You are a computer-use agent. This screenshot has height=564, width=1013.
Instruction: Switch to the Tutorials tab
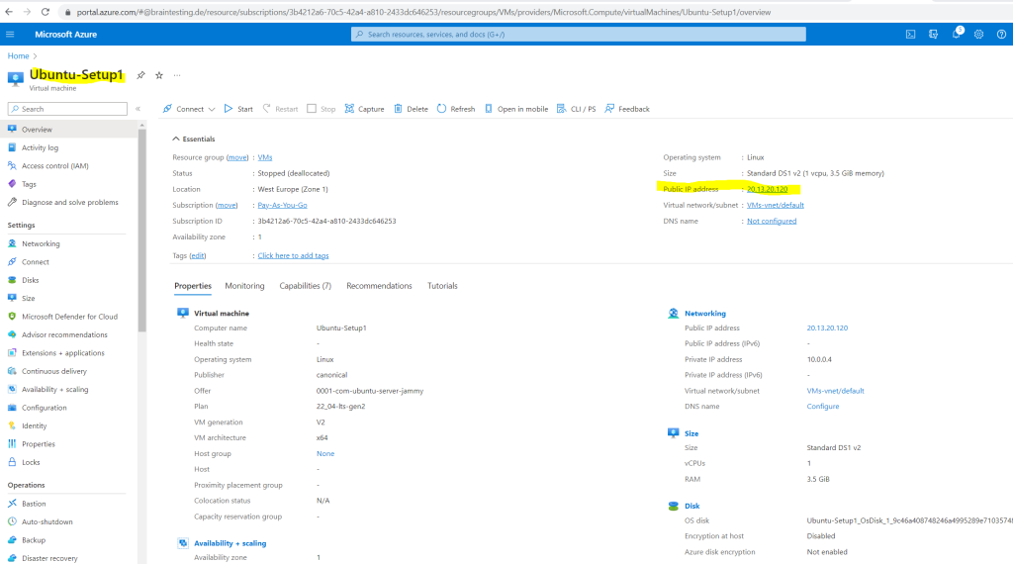pos(442,286)
